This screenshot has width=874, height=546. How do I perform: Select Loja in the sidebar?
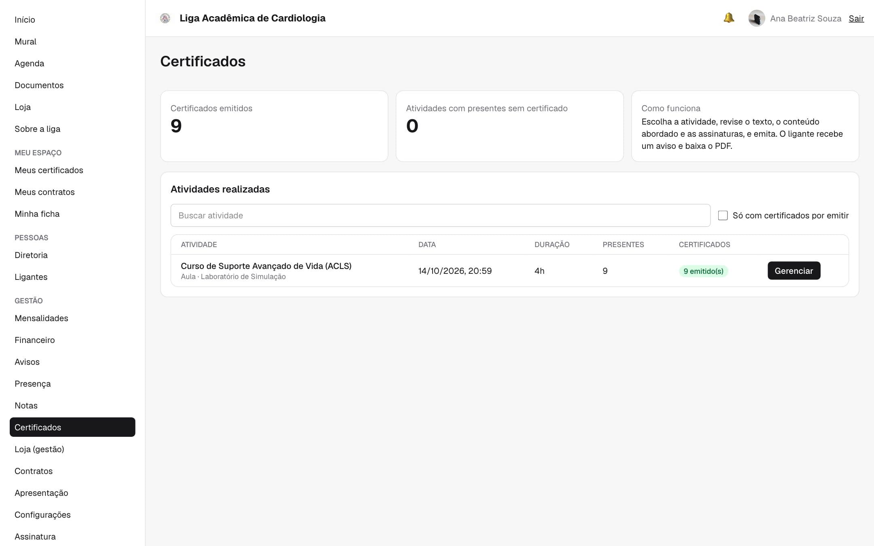72,107
